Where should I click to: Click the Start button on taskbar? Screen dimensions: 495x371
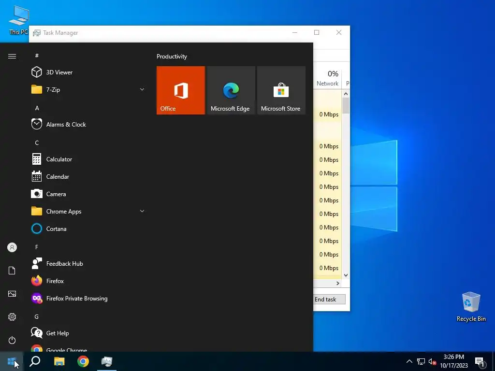(12, 361)
